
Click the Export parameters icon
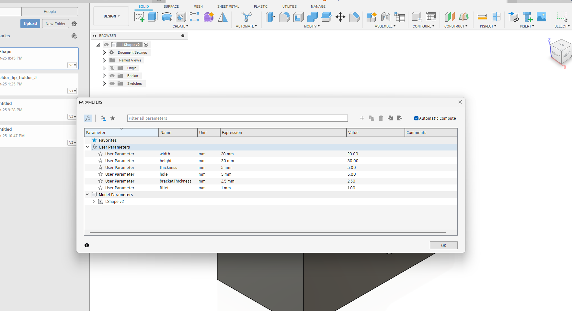click(x=400, y=118)
